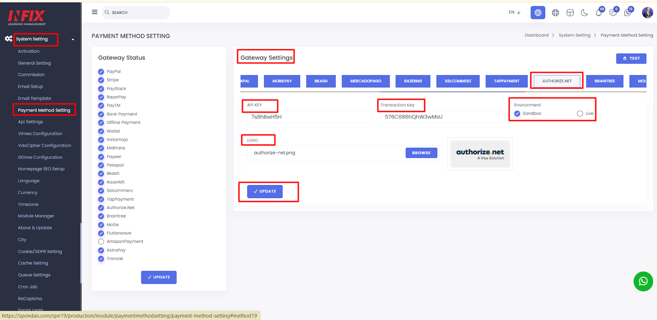Click the System Setting gears icon
The width and height of the screenshot is (657, 320).
9,39
